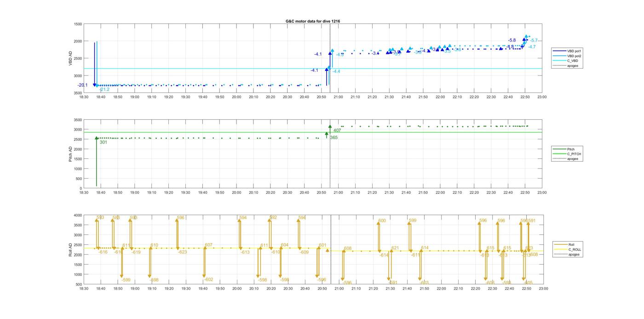Click the "599" label in Roll plot

tap(413, 221)
